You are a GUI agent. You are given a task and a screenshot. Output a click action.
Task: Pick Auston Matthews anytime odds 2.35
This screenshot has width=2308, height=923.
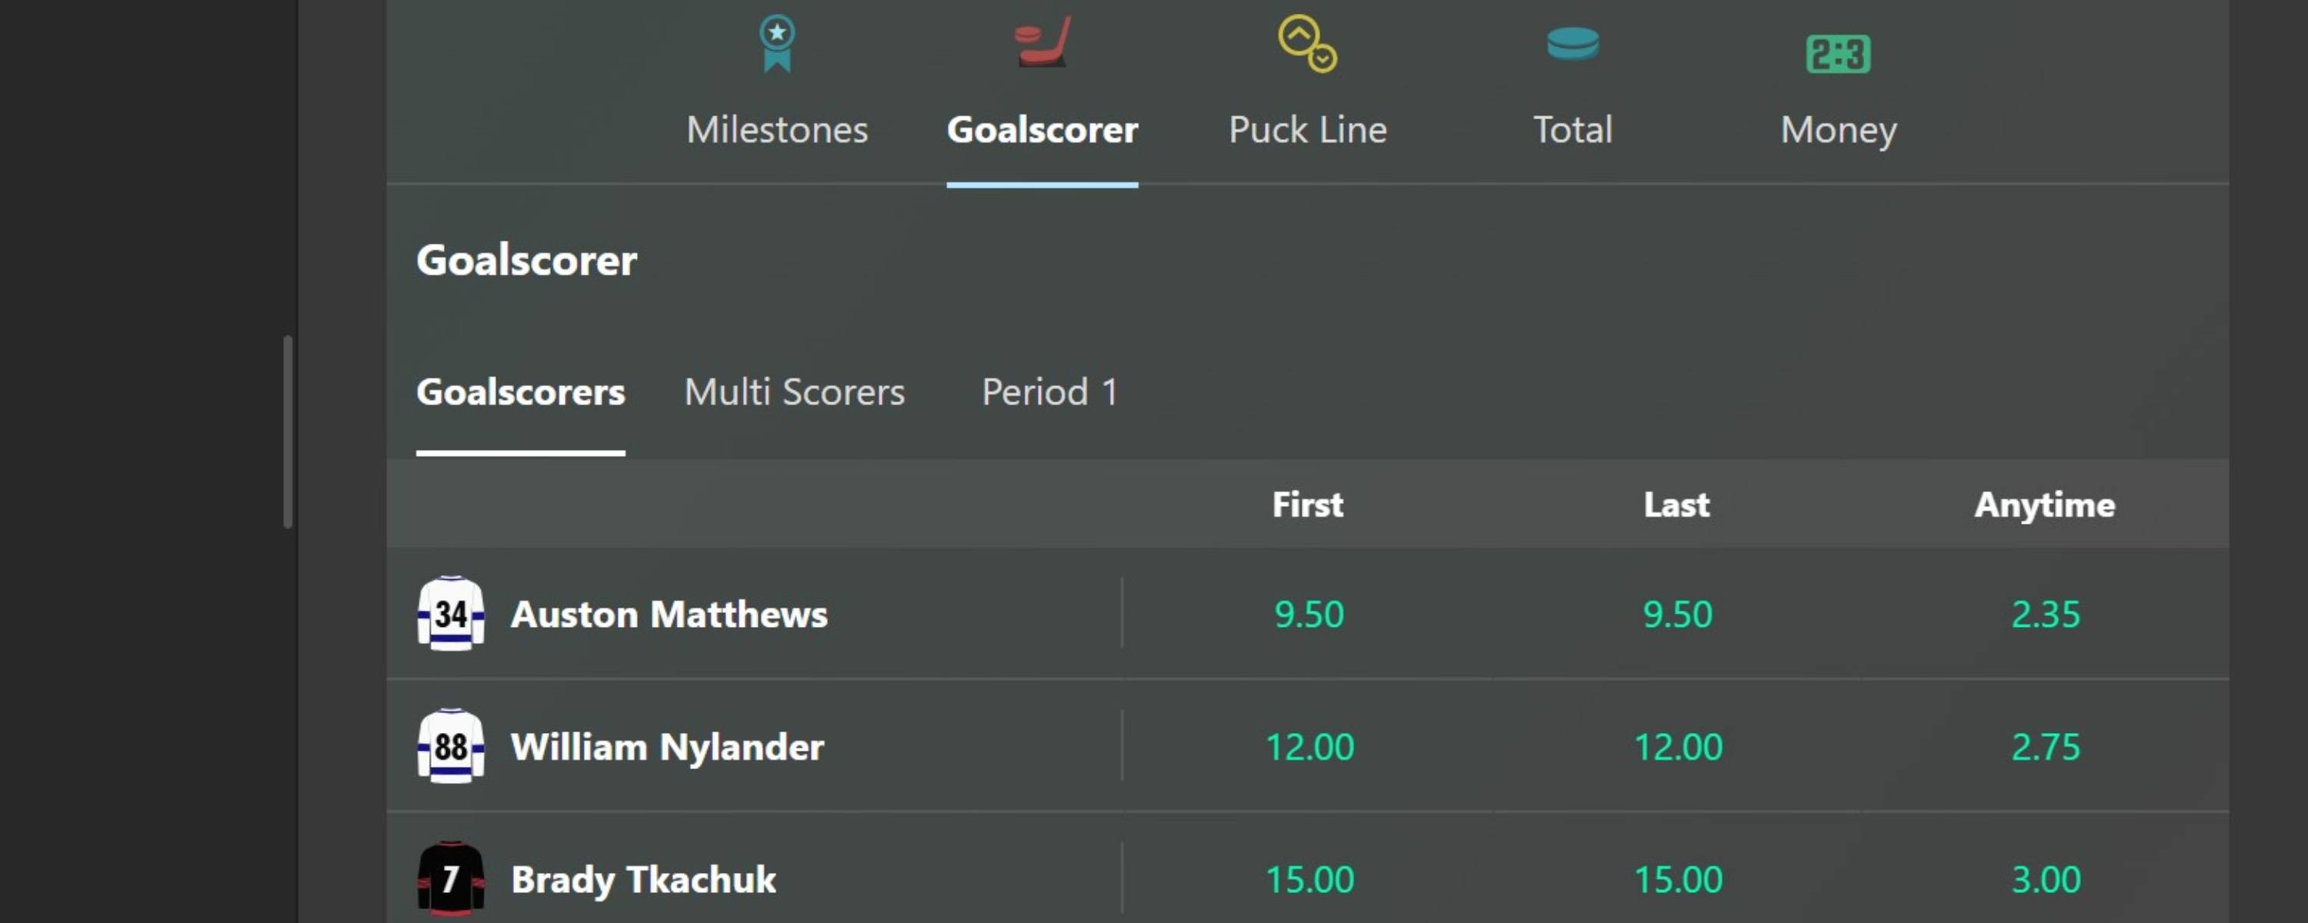coord(2046,614)
